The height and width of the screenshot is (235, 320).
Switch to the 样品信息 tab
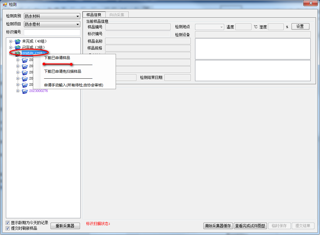pyautogui.click(x=94, y=15)
